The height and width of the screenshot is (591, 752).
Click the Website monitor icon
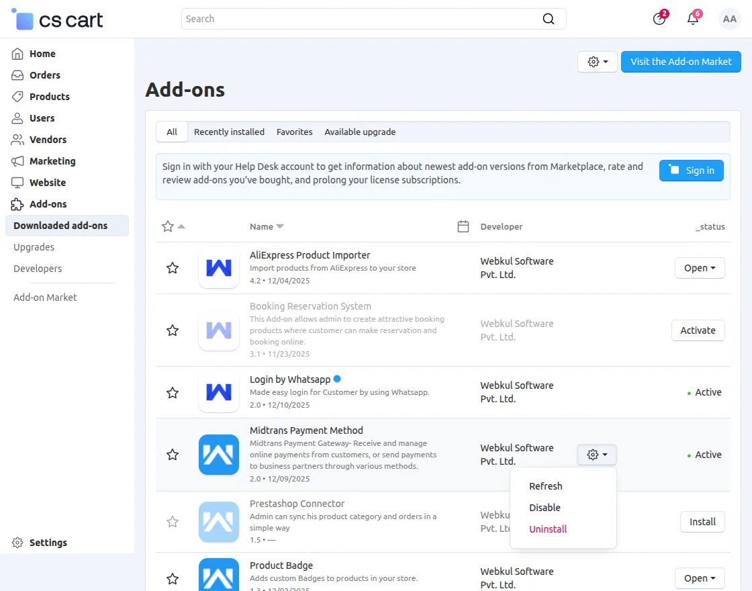17,183
